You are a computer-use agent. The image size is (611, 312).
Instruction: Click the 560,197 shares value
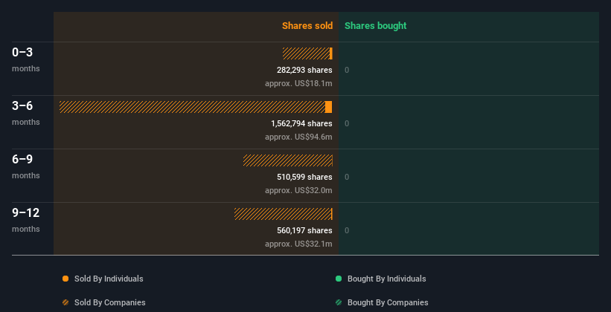(304, 230)
